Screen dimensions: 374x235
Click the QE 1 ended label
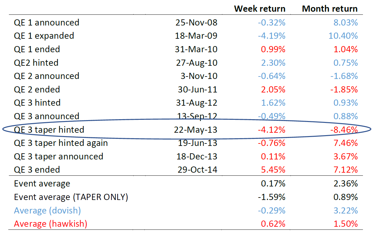[37, 49]
